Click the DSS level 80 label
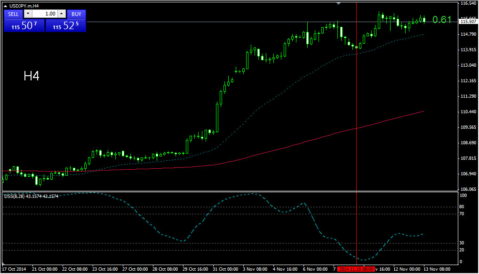The image size is (479, 274). tap(462, 207)
